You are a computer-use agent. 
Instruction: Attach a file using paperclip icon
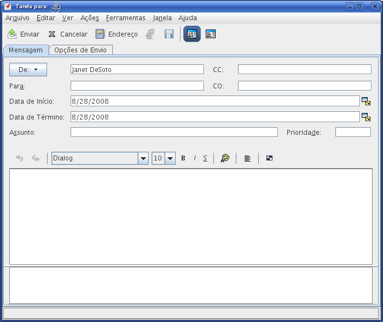(150, 34)
